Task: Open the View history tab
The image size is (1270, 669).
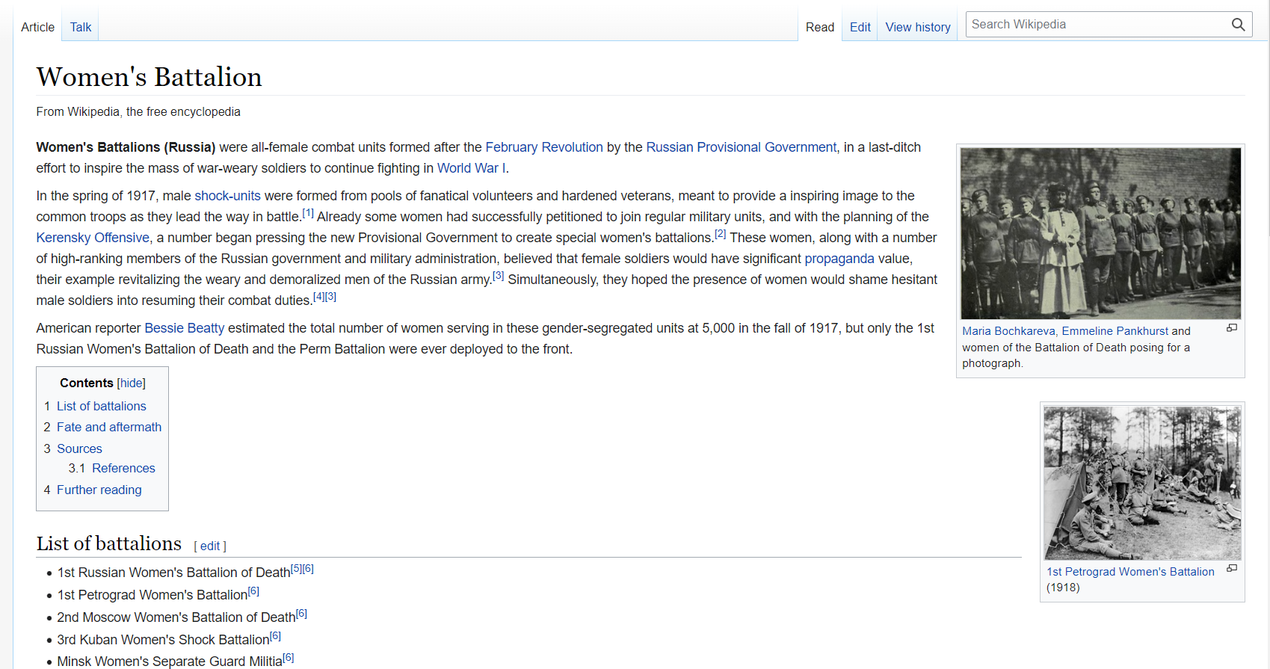Action: tap(917, 27)
